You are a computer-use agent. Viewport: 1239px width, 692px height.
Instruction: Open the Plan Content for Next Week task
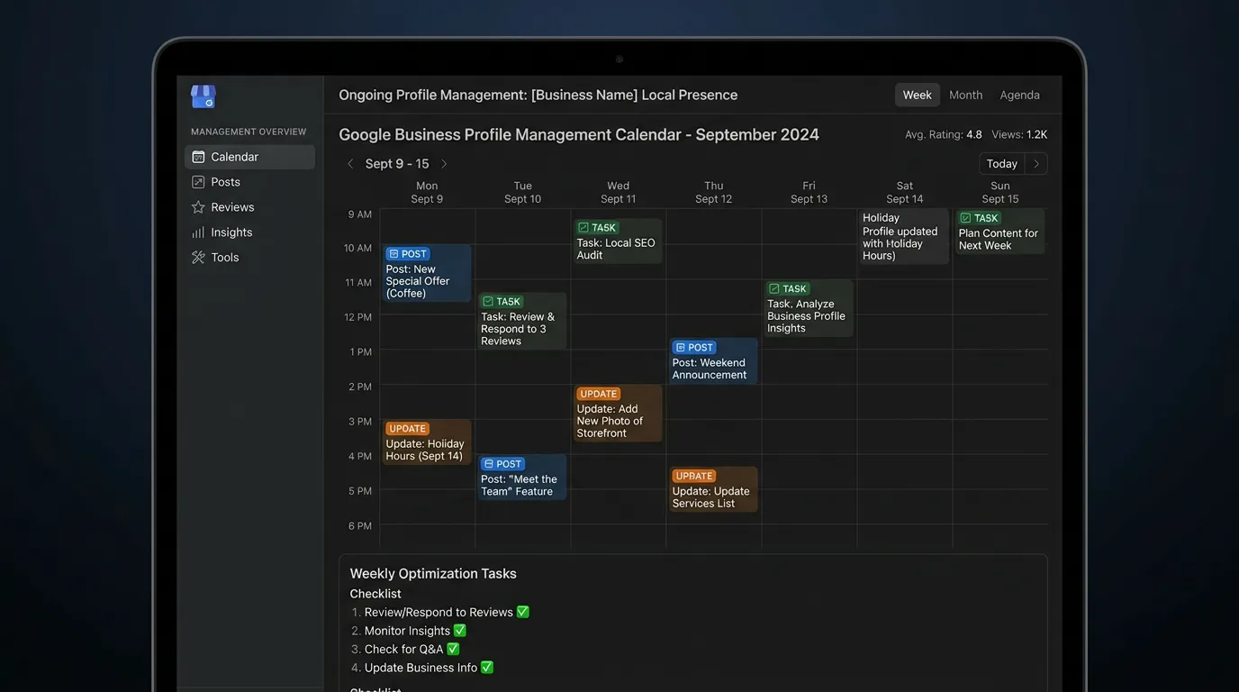(999, 232)
